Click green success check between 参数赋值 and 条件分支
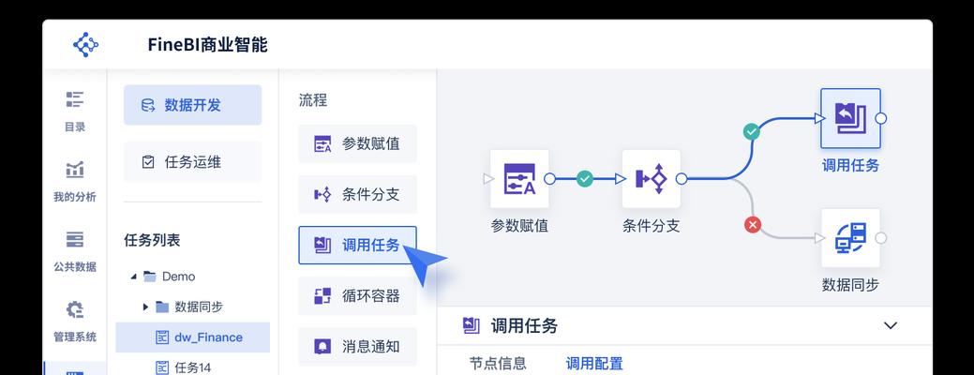 tap(585, 179)
